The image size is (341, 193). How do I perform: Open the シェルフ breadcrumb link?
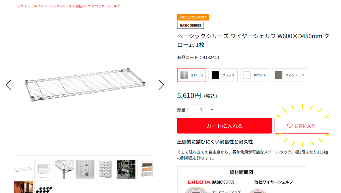point(34,6)
